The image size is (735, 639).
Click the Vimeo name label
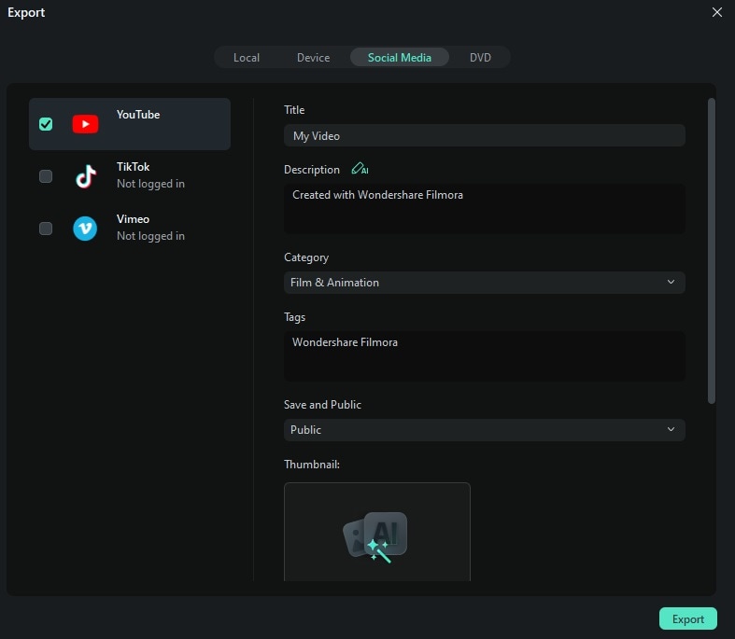point(134,219)
